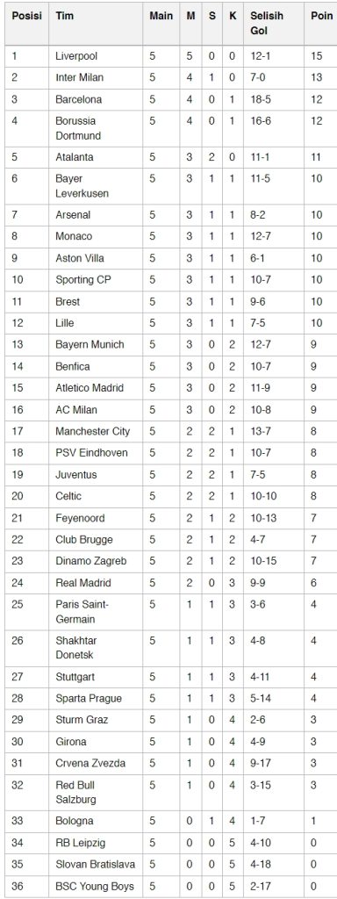This screenshot has height=899, width=337.
Task: Click the Posisi column header
Action: [26, 16]
